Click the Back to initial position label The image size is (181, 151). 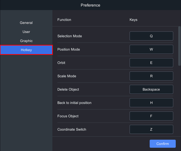[74, 103]
